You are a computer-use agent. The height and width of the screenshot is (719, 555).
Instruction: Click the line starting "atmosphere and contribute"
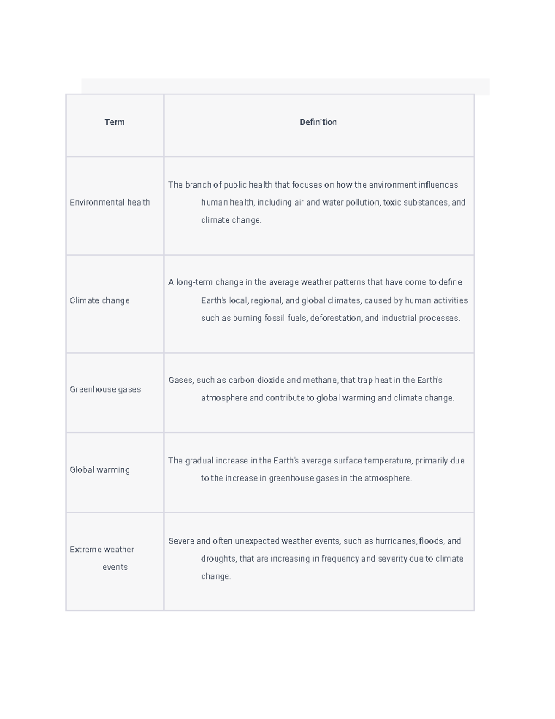click(x=327, y=398)
